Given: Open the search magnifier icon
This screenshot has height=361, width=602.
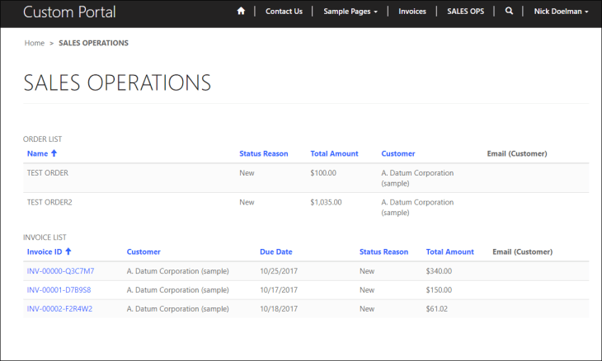Looking at the screenshot, I should (x=509, y=12).
